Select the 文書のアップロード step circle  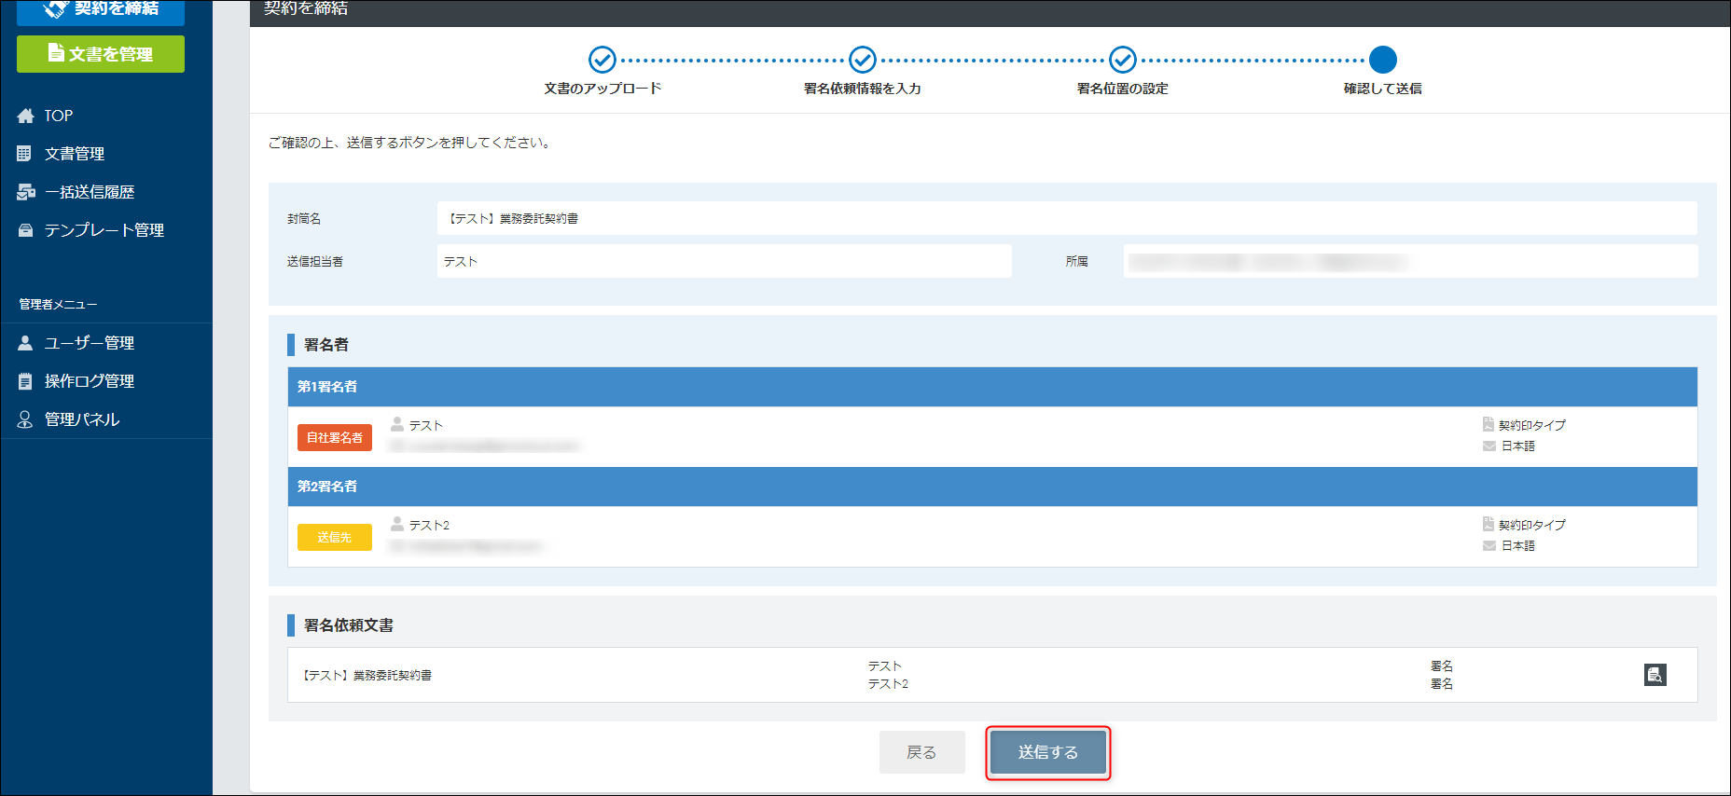click(602, 60)
